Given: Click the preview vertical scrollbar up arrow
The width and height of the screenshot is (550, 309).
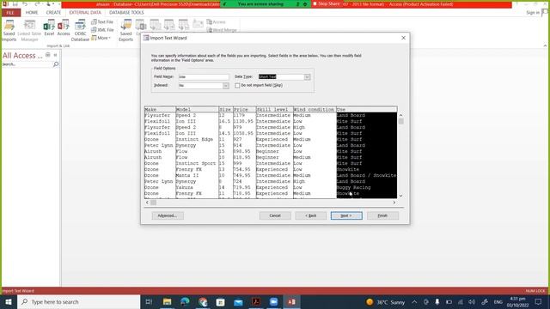Looking at the screenshot, I should click(400, 115).
